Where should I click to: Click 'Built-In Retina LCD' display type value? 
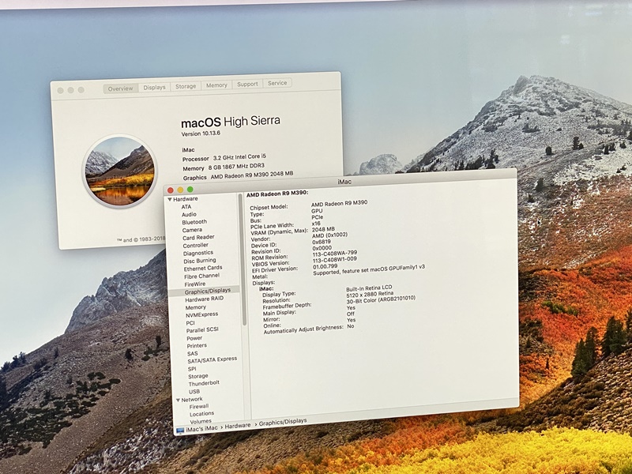369,288
